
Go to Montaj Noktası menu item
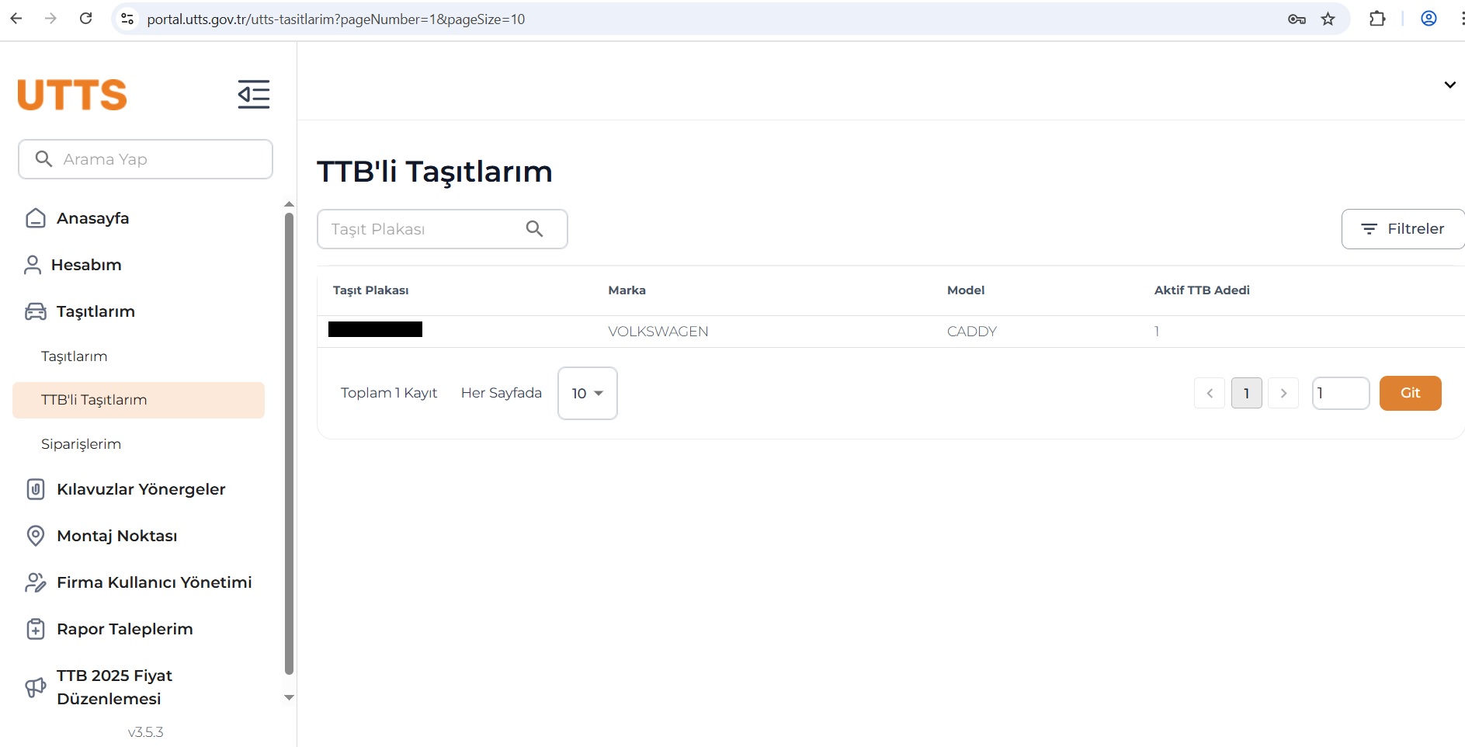pos(116,536)
